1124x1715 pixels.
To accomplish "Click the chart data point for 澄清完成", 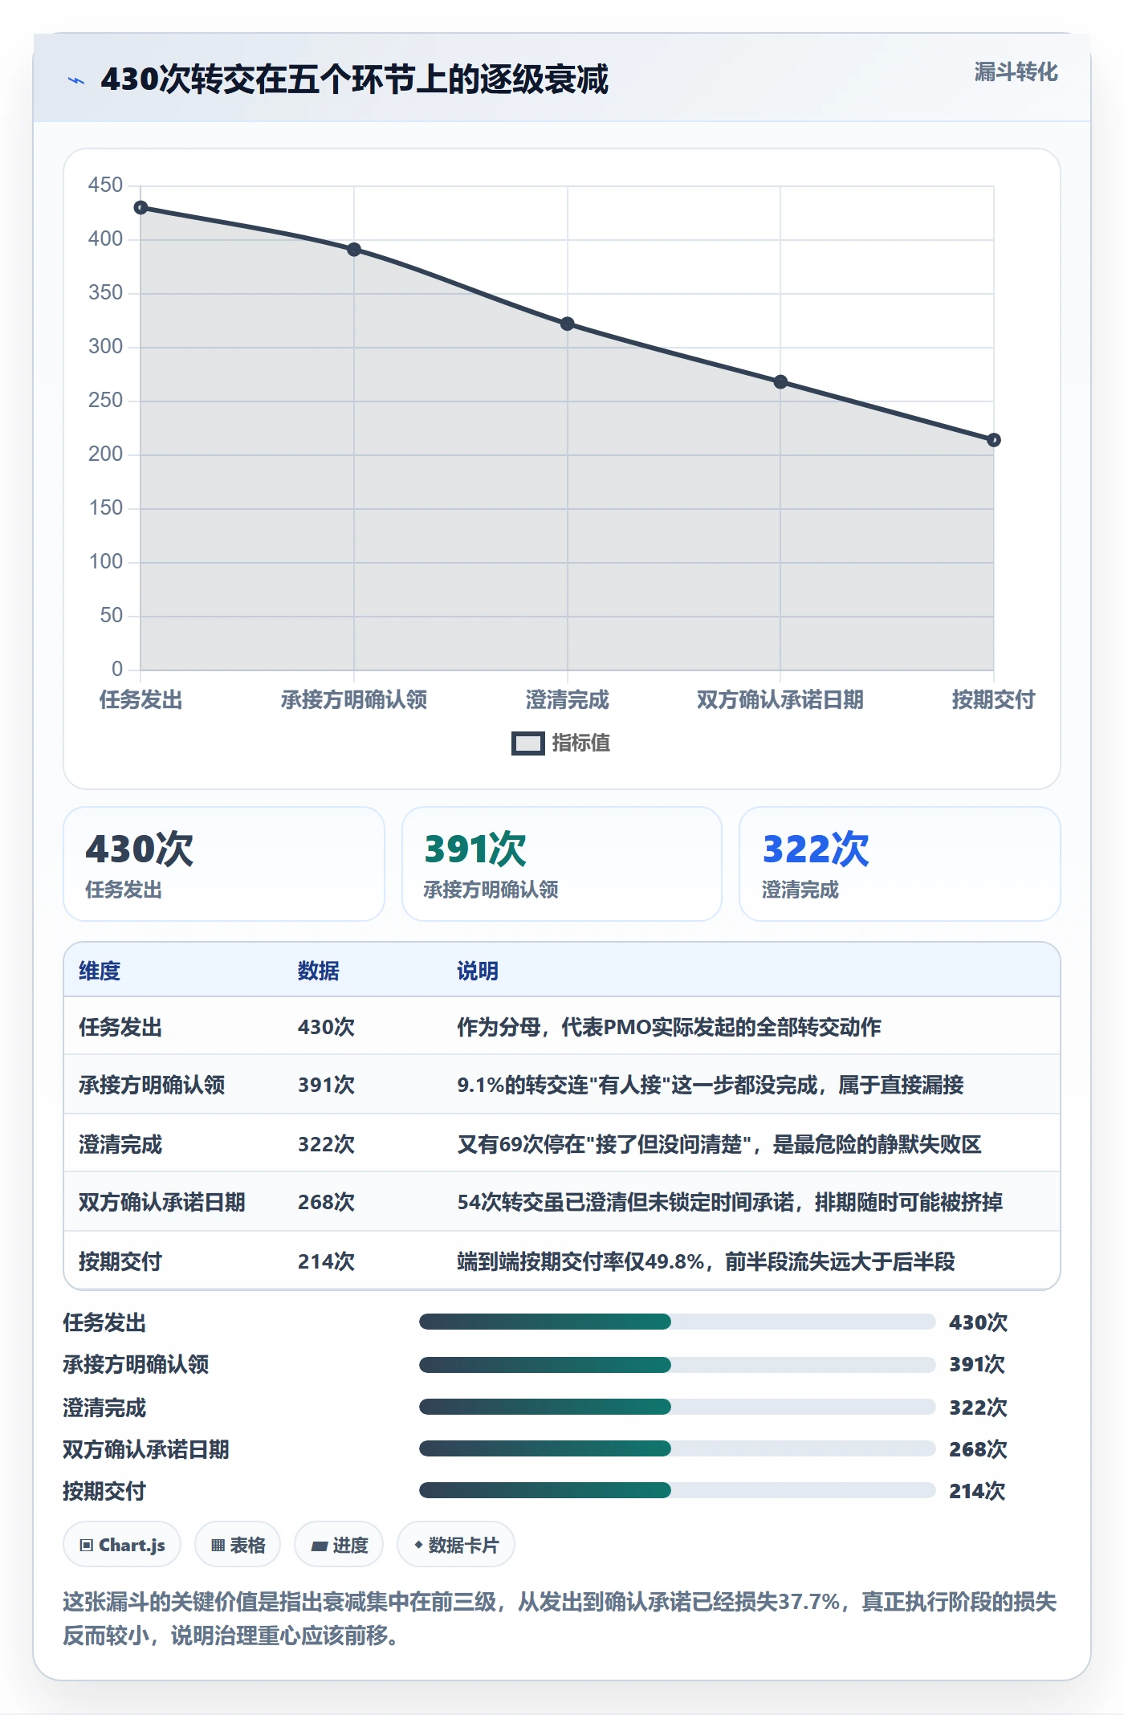I will (568, 324).
